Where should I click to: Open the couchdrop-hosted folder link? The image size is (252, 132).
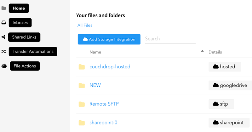click(110, 67)
